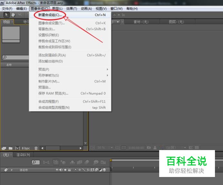Viewport: 223px width, 185px height.
Task: Click the motion blur column icon
Action: click(x=96, y=170)
